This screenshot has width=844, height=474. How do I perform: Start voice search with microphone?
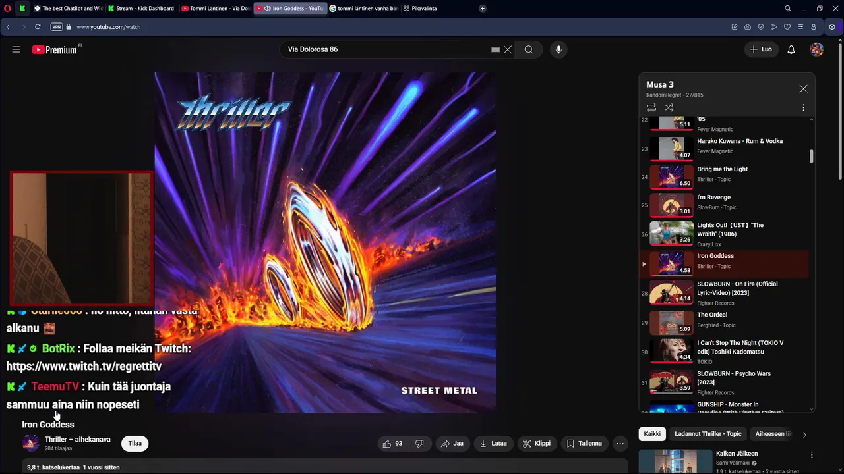tap(558, 49)
